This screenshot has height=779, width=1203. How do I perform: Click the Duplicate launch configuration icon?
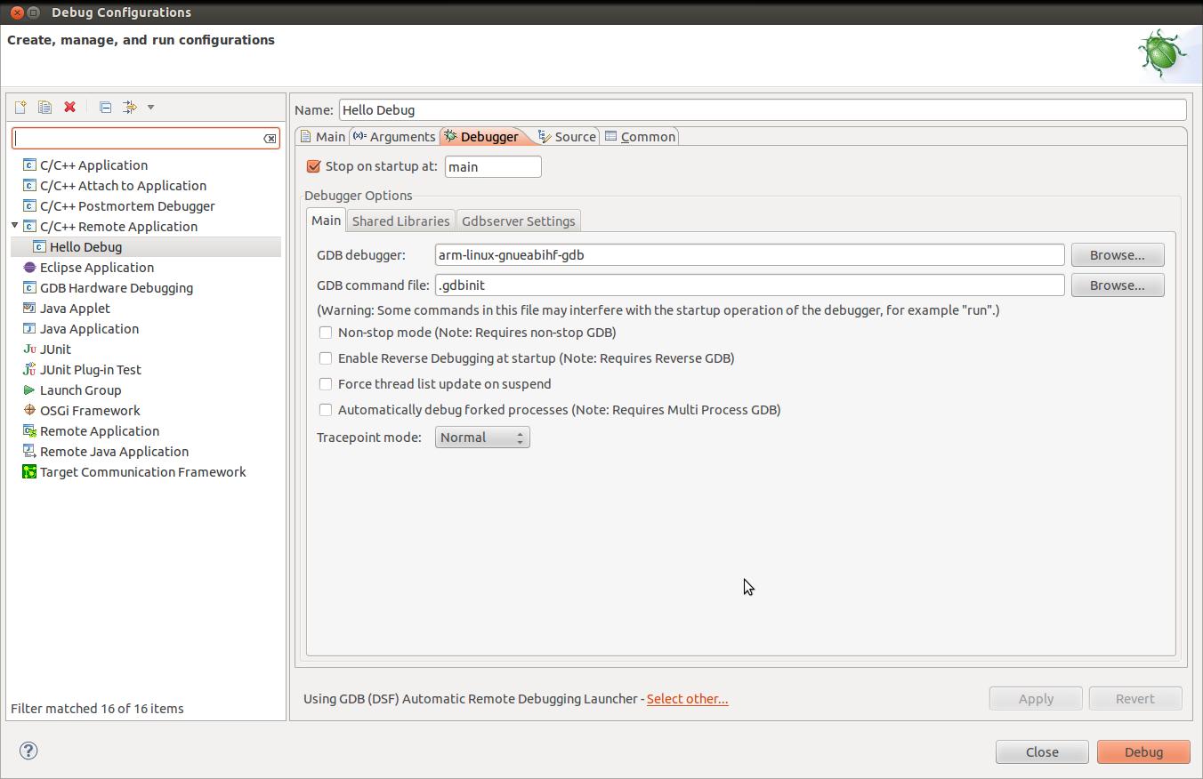pyautogui.click(x=44, y=108)
